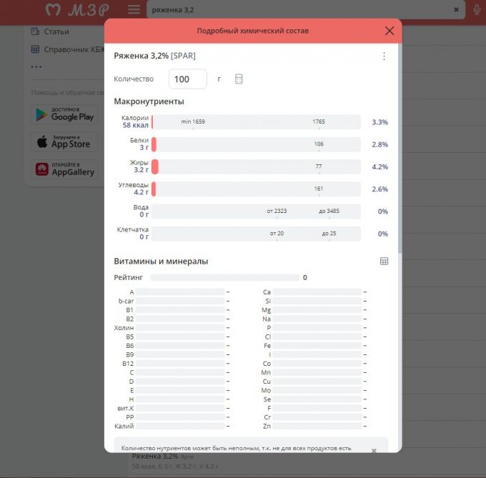Open AppGallery download badge
The height and width of the screenshot is (478, 486).
pos(64,169)
